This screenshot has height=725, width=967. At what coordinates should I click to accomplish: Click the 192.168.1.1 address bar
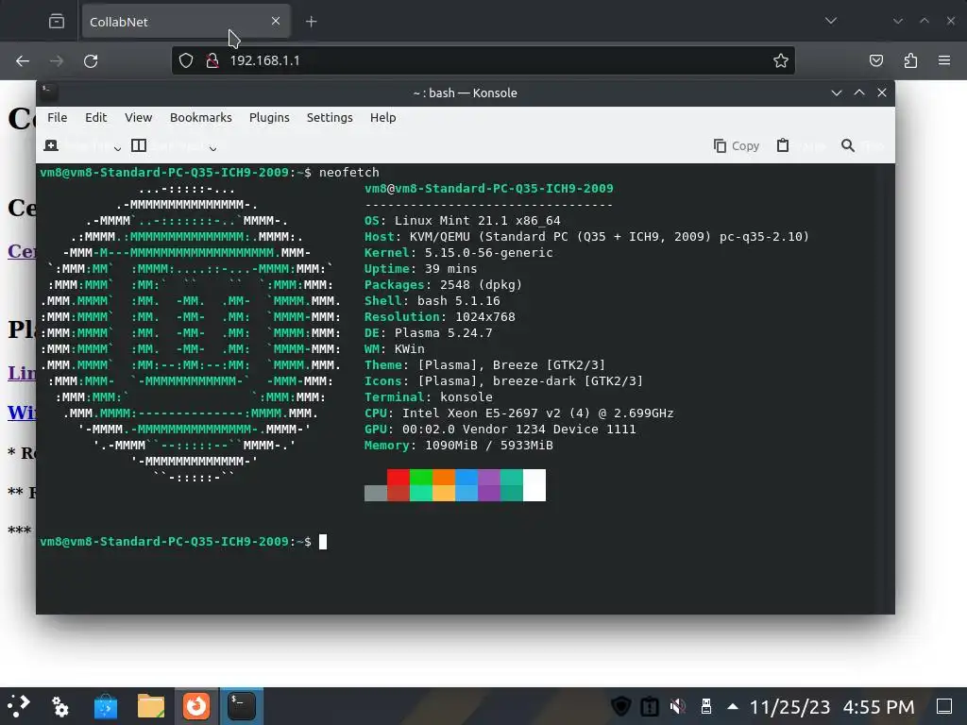pyautogui.click(x=483, y=60)
